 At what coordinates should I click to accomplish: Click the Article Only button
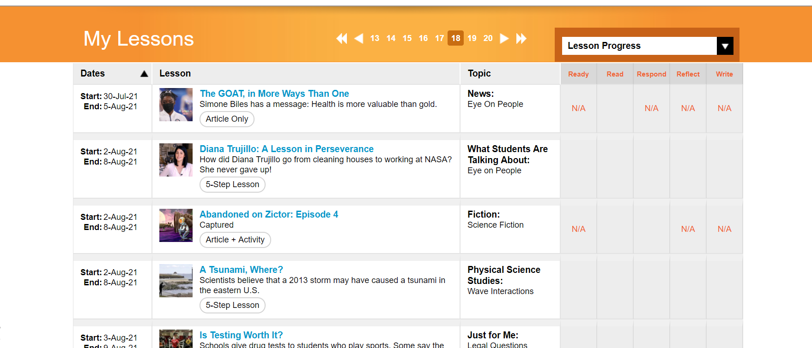(x=227, y=119)
